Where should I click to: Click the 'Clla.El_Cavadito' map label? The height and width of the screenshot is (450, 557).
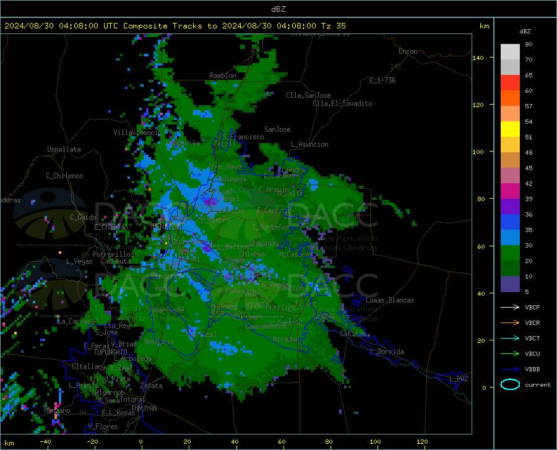click(x=342, y=103)
